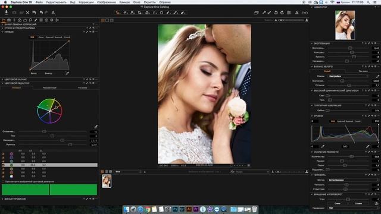Click the Color Editor saturation slider handle
The image size is (381, 214).
[x=62, y=140]
